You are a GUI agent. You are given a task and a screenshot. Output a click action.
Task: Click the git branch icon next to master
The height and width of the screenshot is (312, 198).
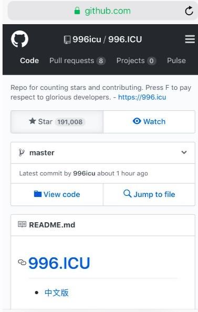22,153
